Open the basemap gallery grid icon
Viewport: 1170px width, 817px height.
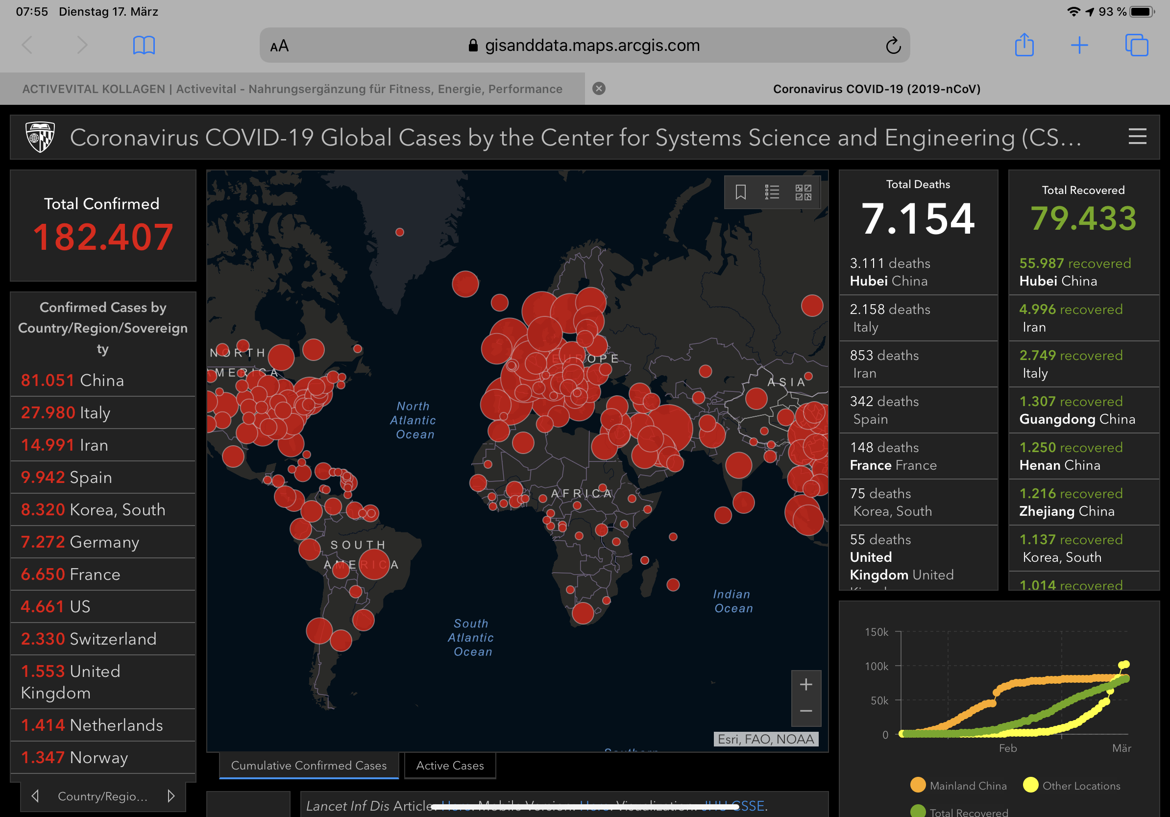click(803, 192)
